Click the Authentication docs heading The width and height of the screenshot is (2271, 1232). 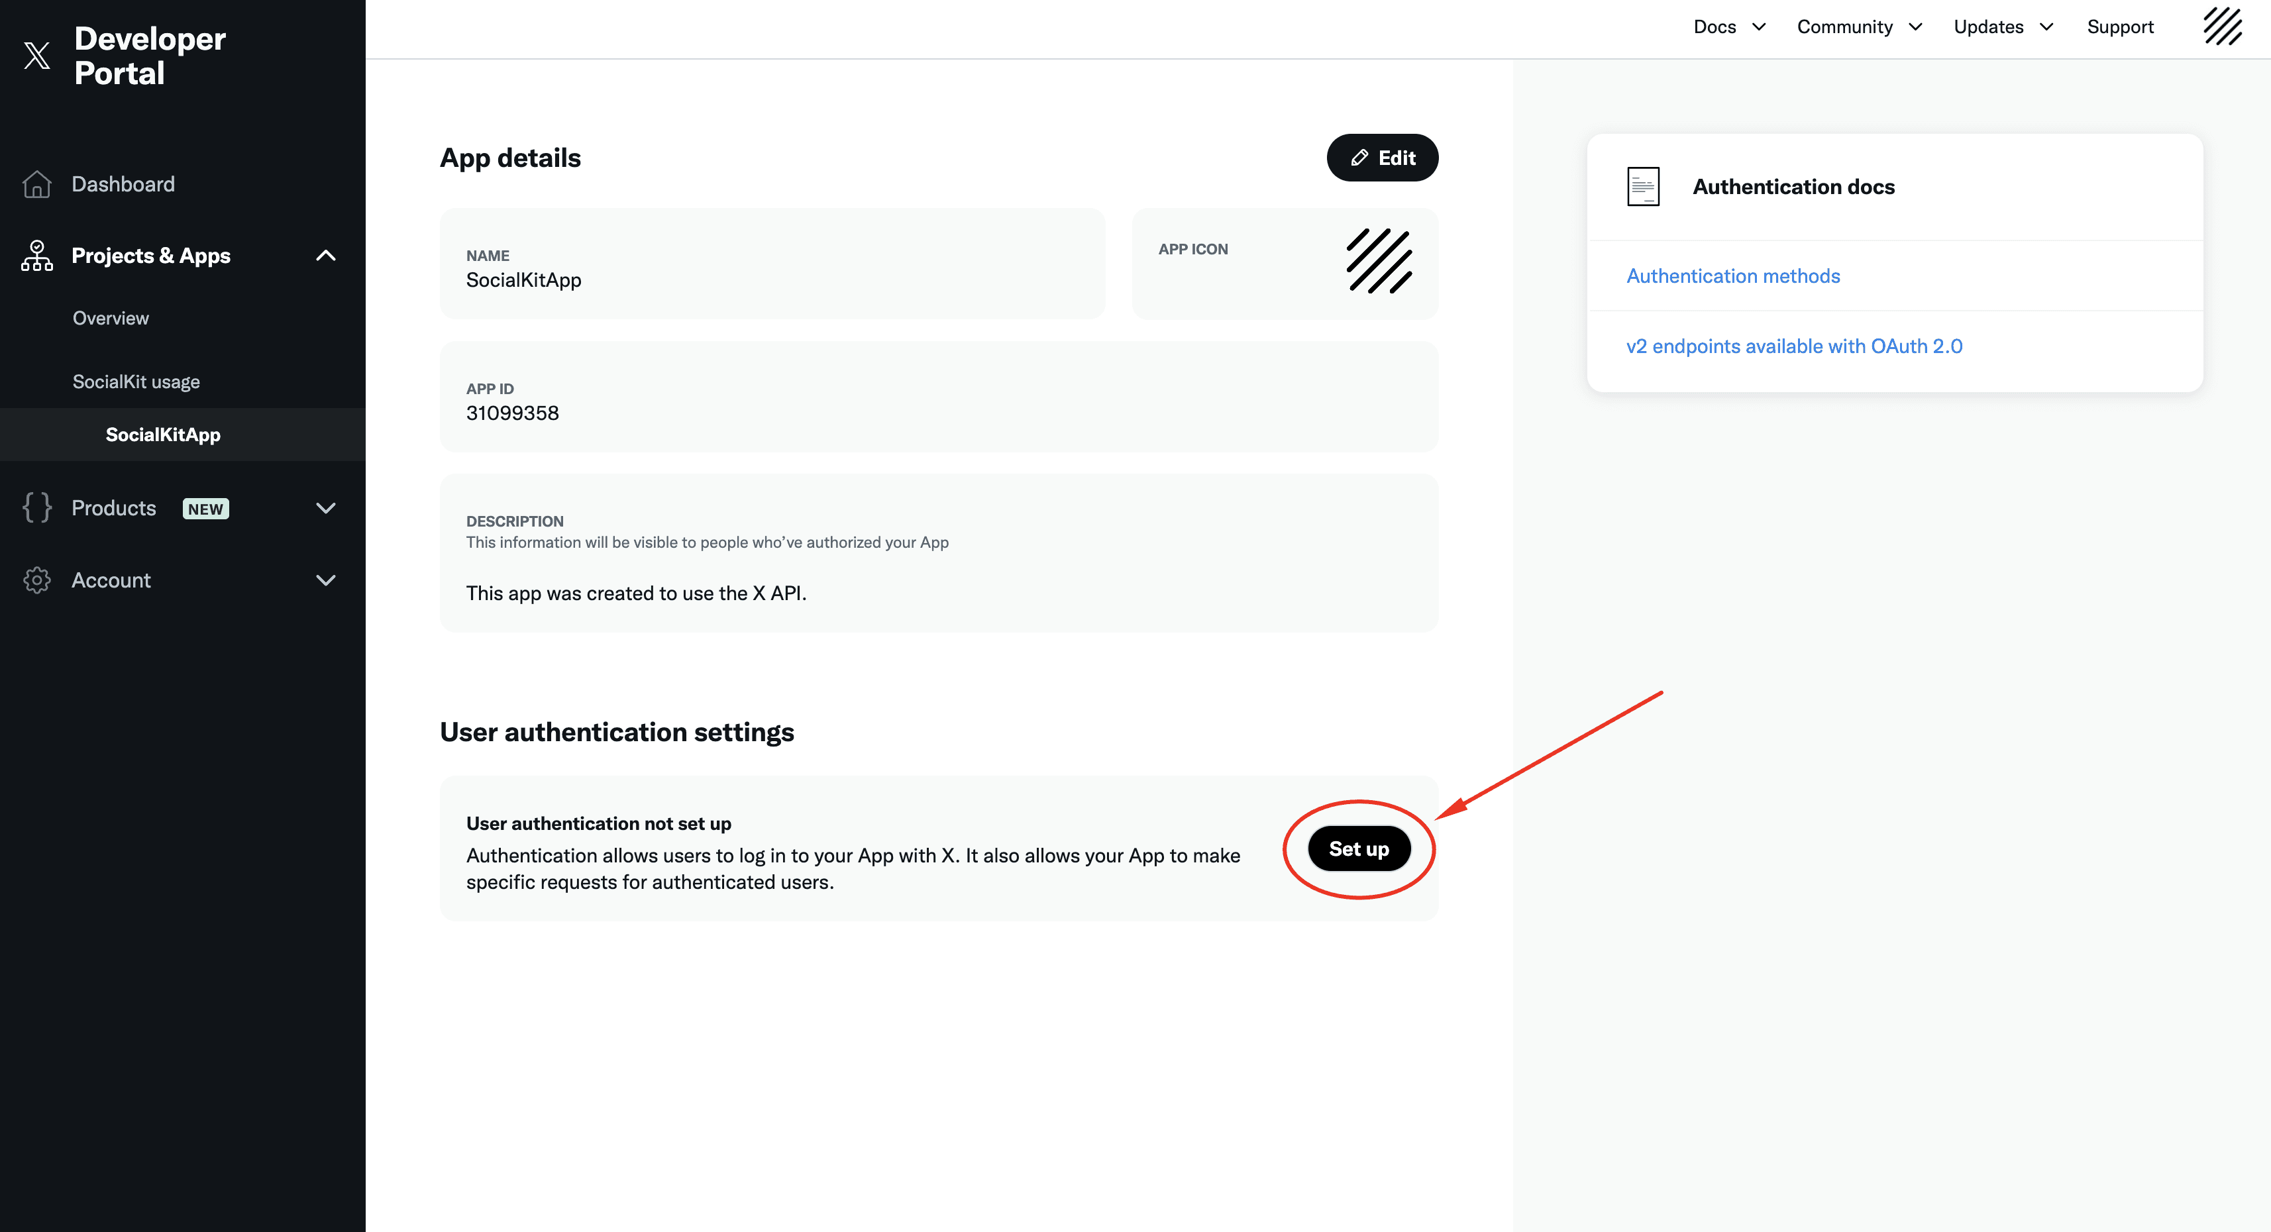point(1793,187)
